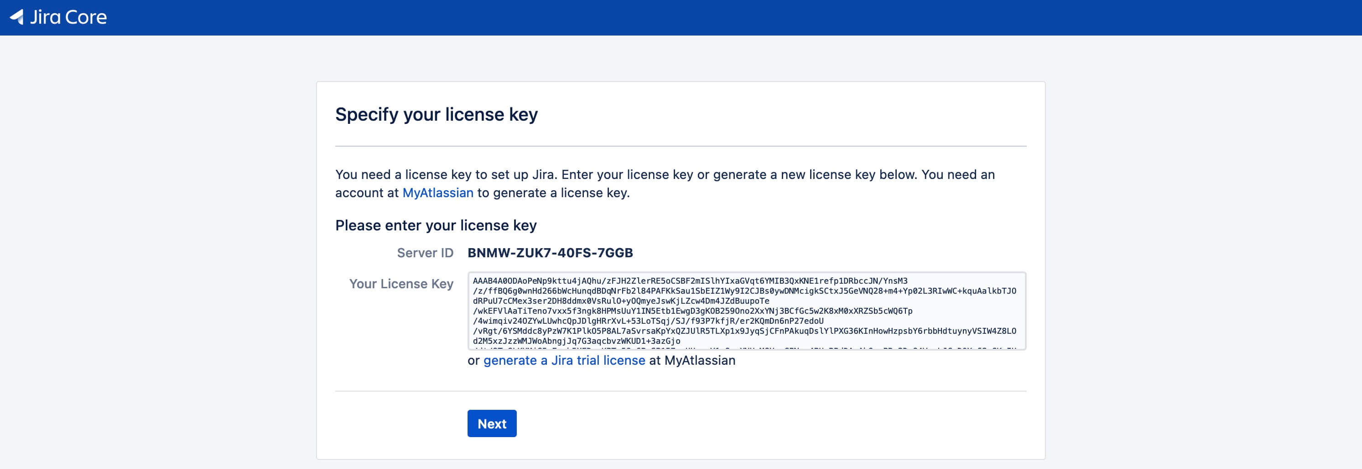
Task: Click the Jira Core logo icon
Action: 17,17
